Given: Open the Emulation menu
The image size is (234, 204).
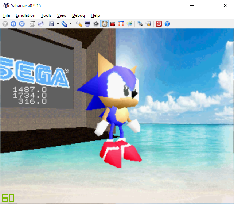Looking at the screenshot, I should (26, 15).
